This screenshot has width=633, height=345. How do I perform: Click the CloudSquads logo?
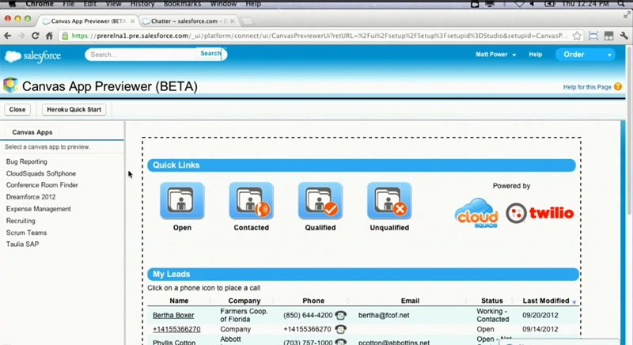tap(476, 213)
